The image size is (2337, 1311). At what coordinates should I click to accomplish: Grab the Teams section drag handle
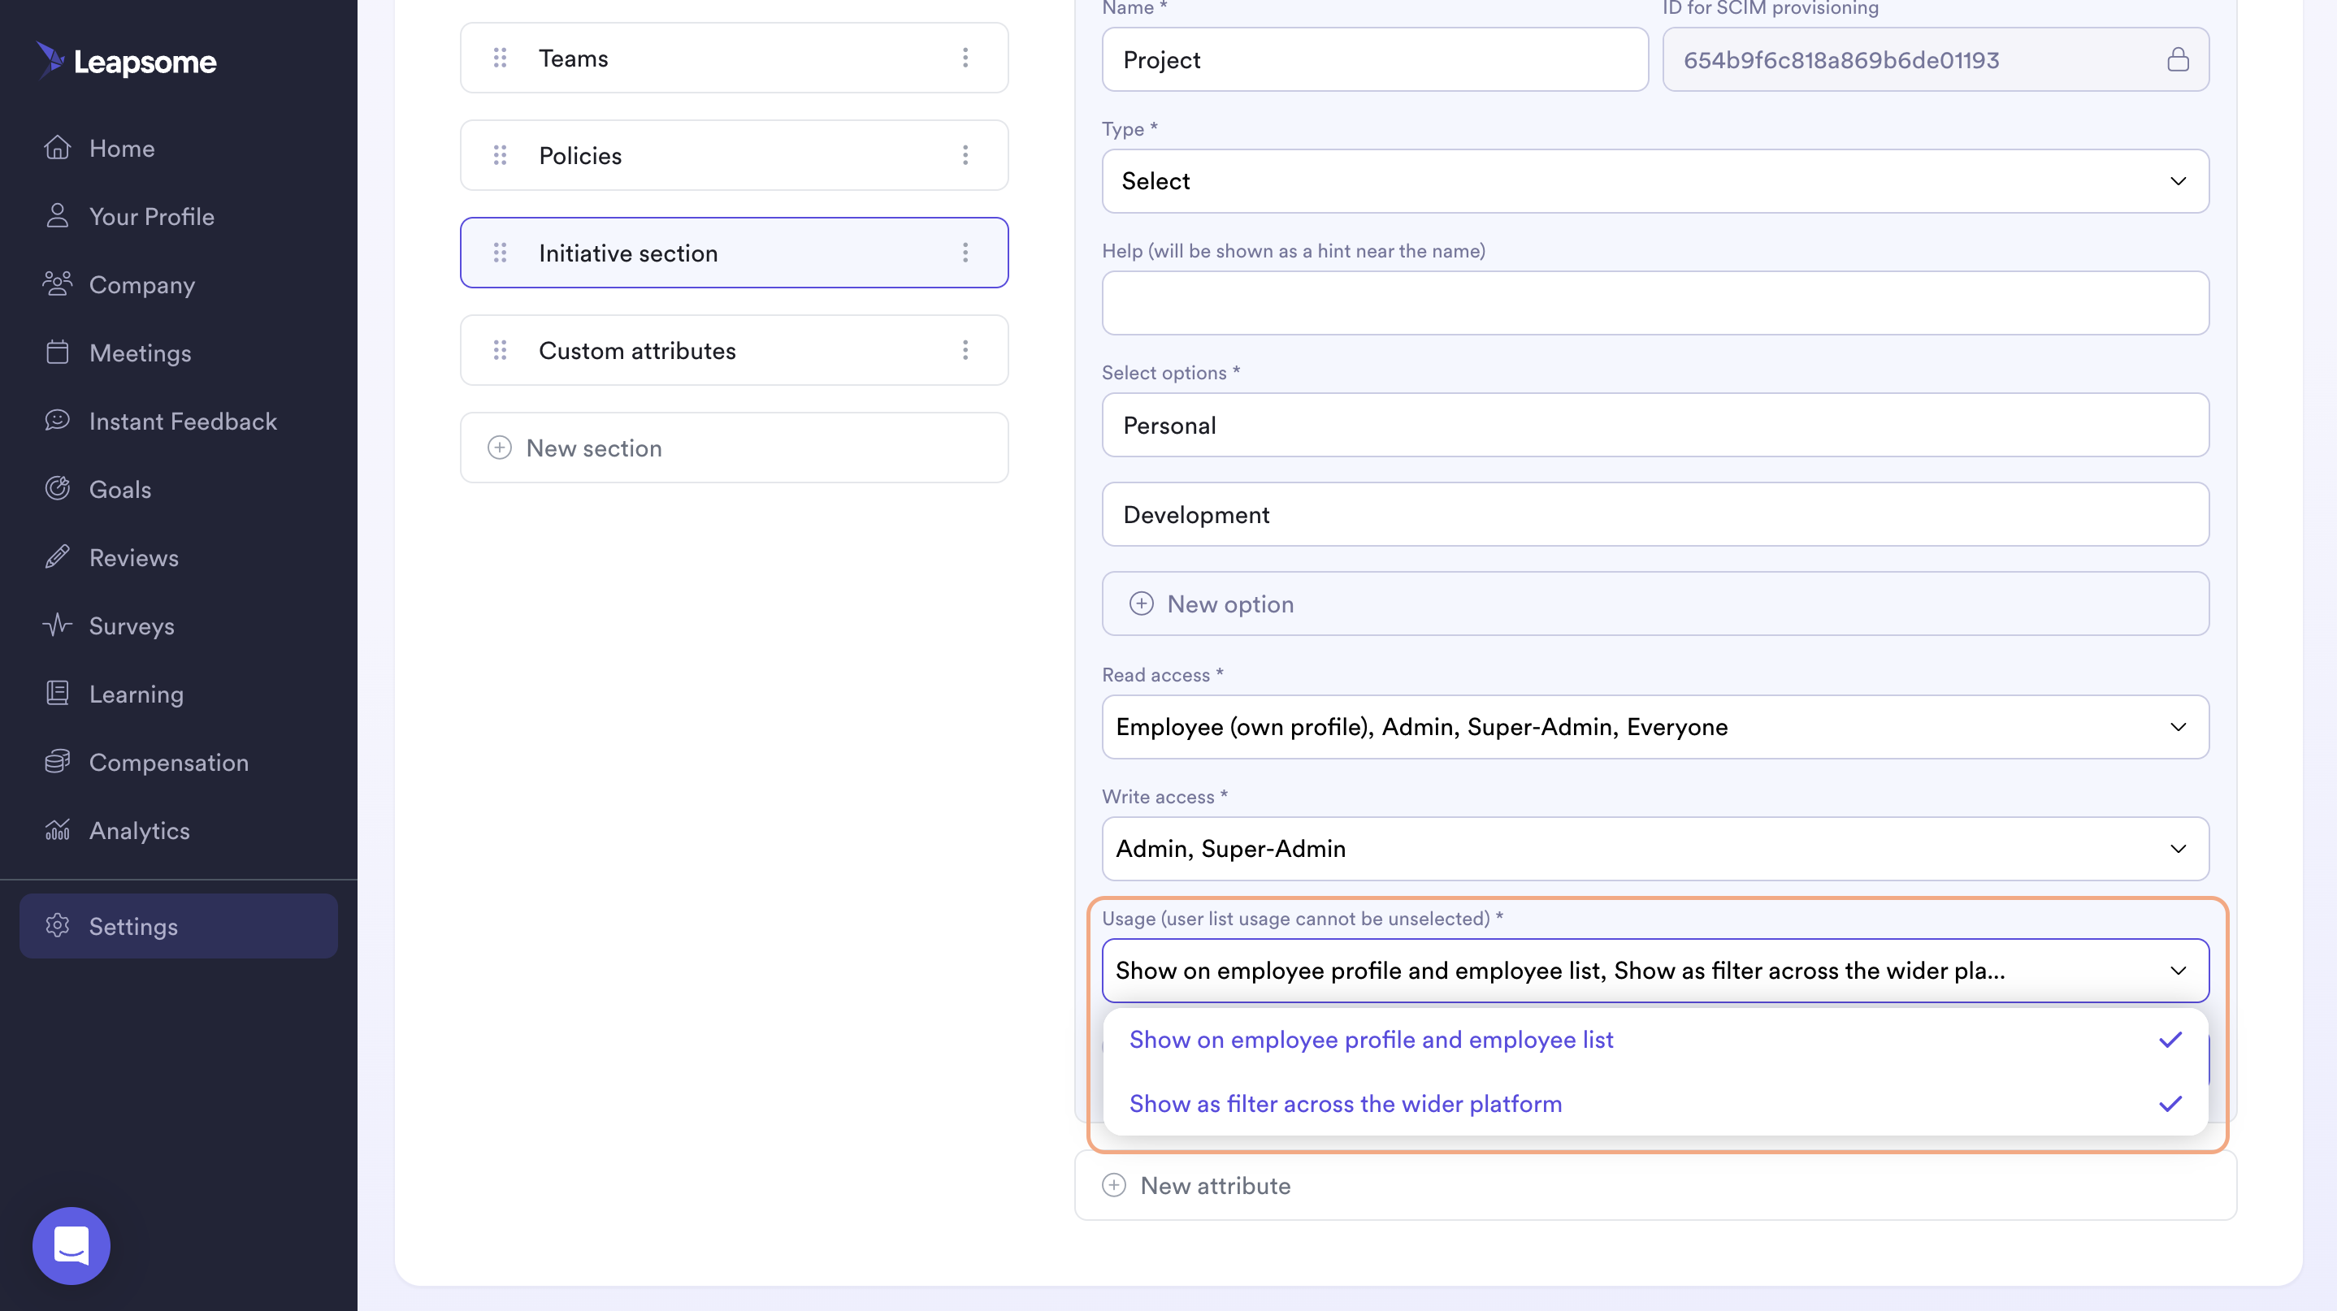[x=499, y=58]
